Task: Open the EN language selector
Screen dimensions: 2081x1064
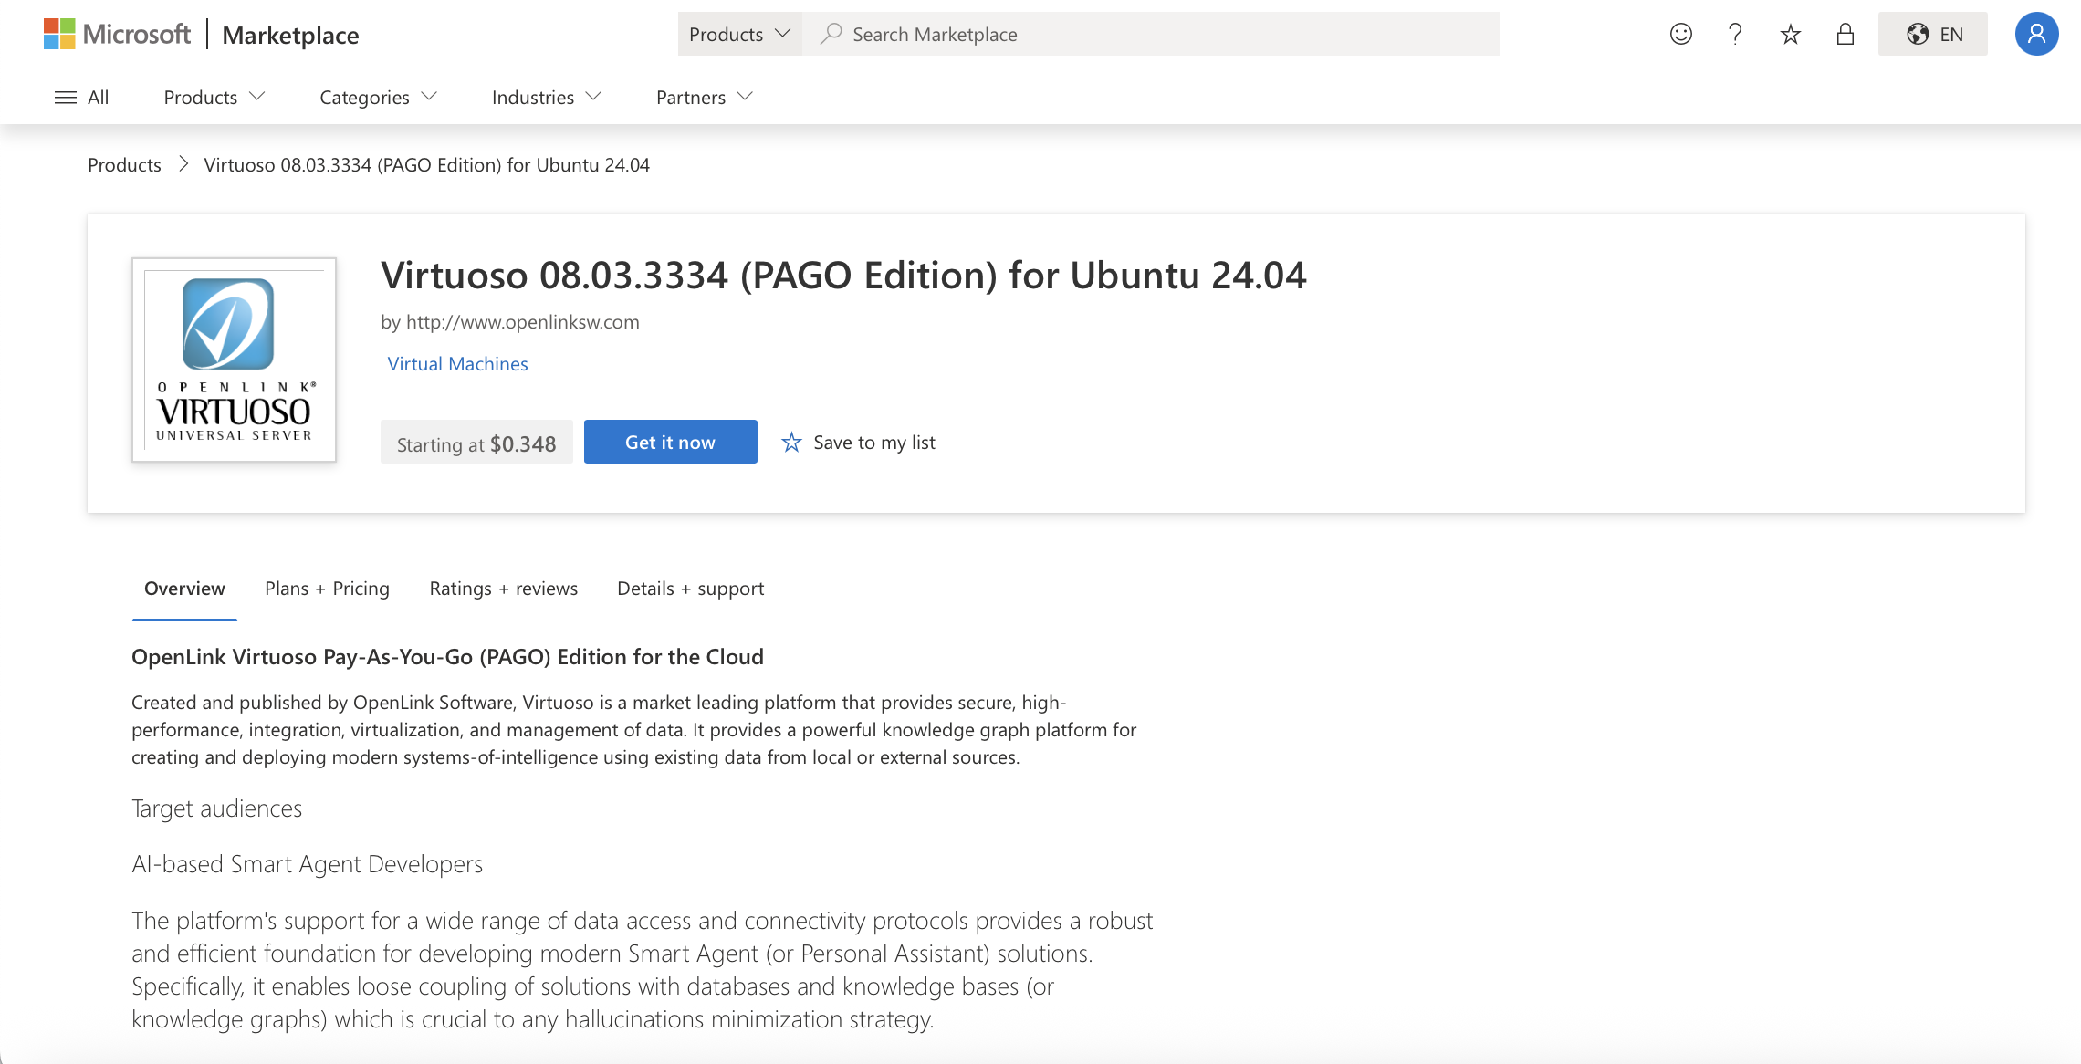Action: (x=1932, y=34)
